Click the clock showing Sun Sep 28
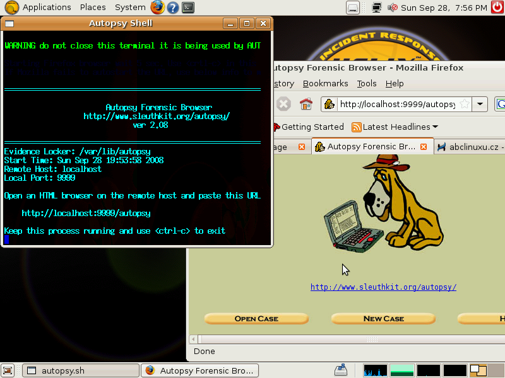 click(444, 8)
